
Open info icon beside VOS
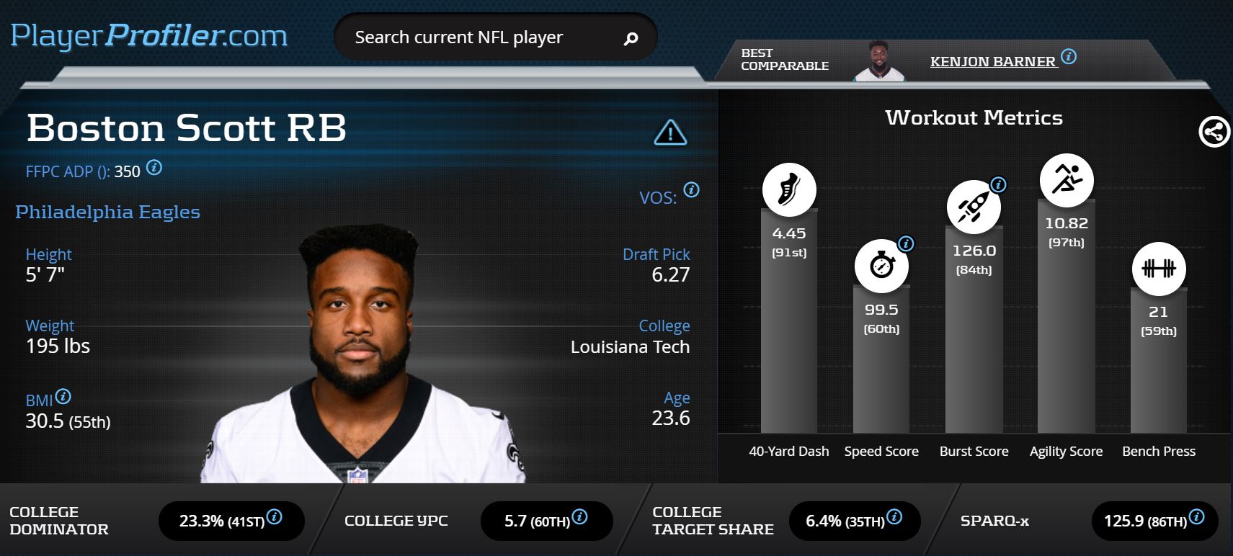click(x=691, y=190)
